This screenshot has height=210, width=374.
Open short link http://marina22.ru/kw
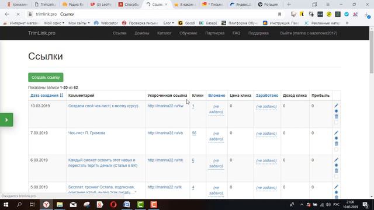165,106
